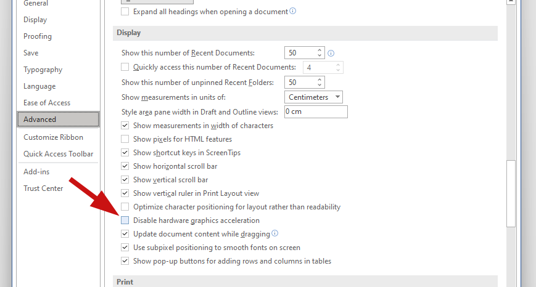Viewport: 536px width, 287px height.
Task: Uncheck Update document content while dragging
Action: [x=125, y=234]
